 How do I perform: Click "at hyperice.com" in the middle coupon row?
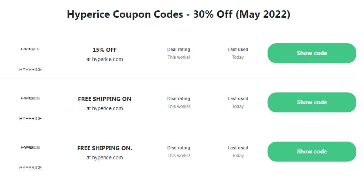coord(105,108)
